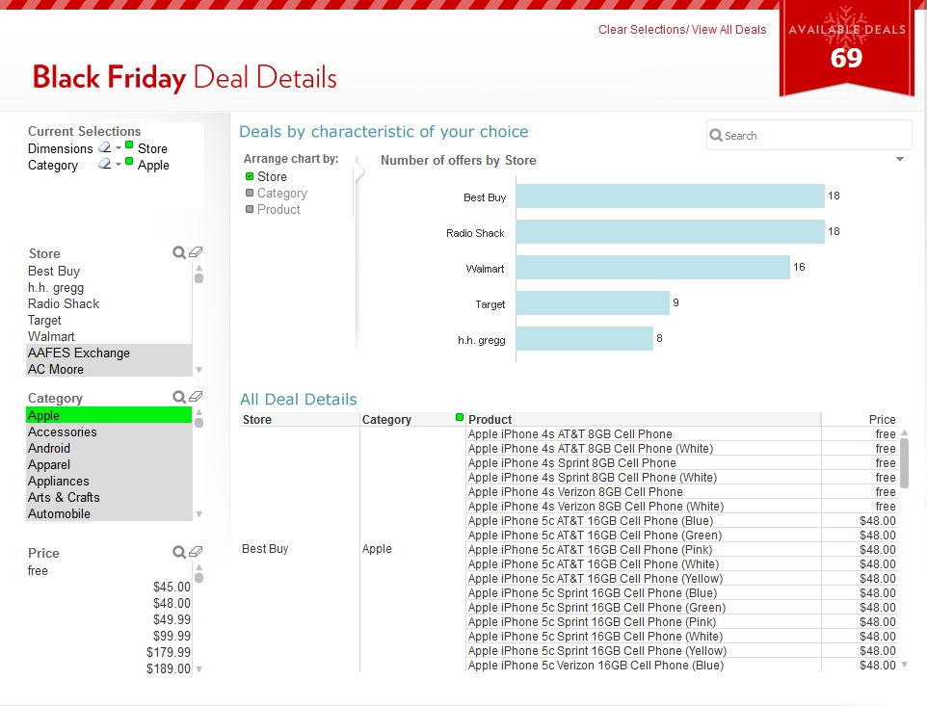927x706 pixels.
Task: Click Category list scroll-up arrow
Action: [x=199, y=412]
